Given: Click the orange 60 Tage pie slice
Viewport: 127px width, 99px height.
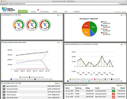Looking at the screenshot, I should (86, 33).
